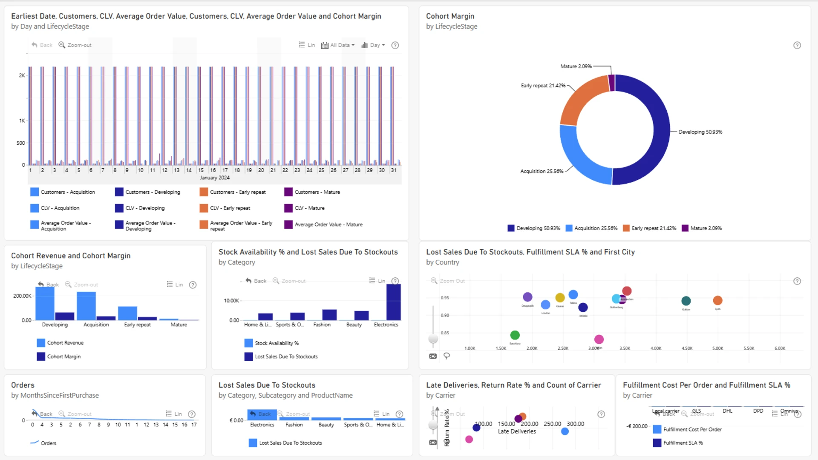Image resolution: width=818 pixels, height=460 pixels.
Task: Click Average Order Value - Mature legend entry
Action: click(323, 224)
